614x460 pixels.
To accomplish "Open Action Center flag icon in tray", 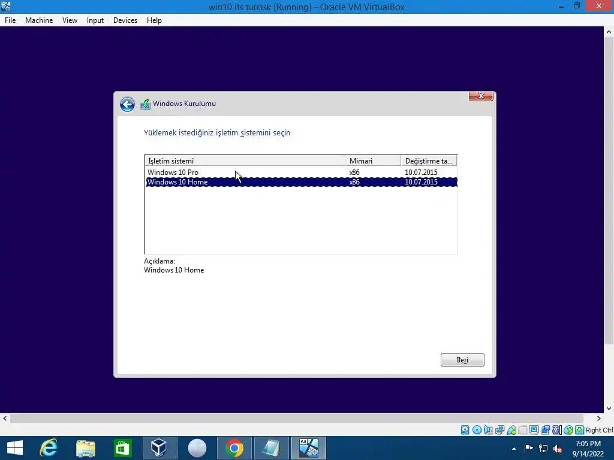I will click(528, 448).
